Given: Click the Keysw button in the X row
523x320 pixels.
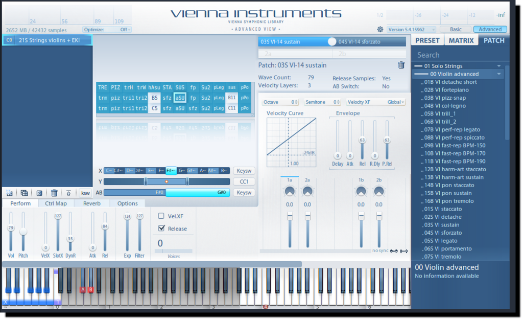Looking at the screenshot, I should tap(244, 171).
